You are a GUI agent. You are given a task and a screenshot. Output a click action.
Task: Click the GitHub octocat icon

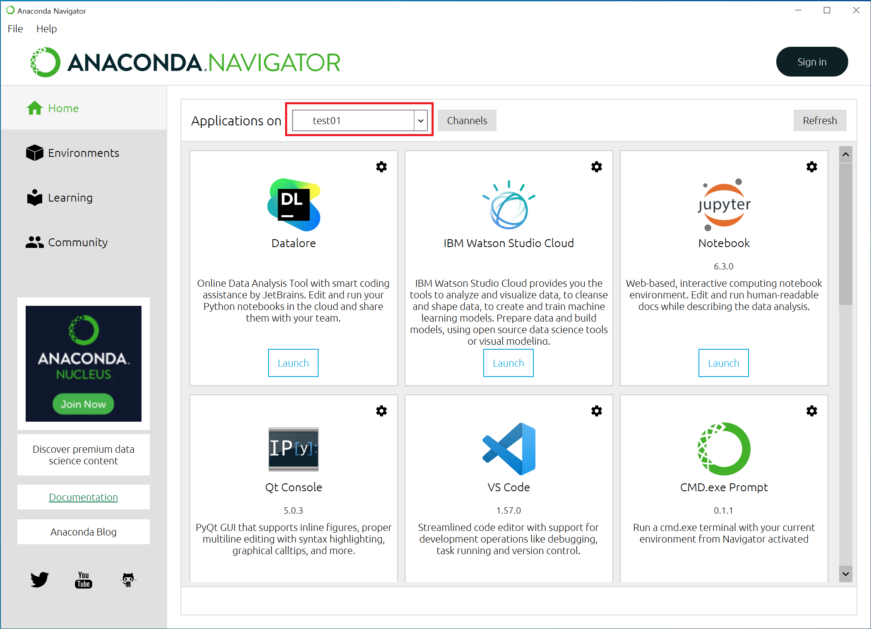pyautogui.click(x=128, y=579)
